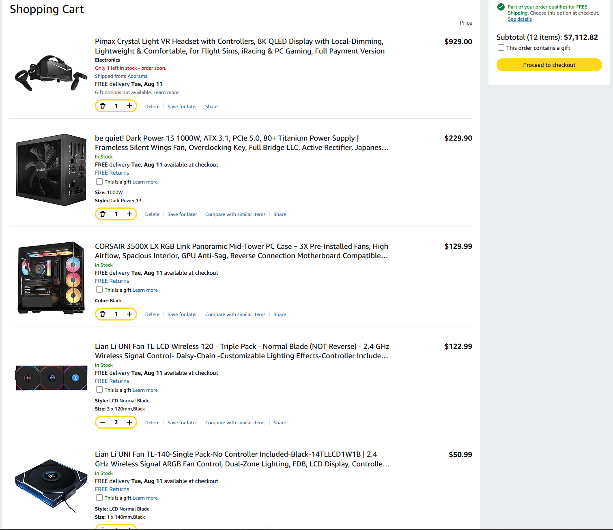Mark be quiet! power supply as a gift
This screenshot has width=613, height=530.
[x=99, y=182]
